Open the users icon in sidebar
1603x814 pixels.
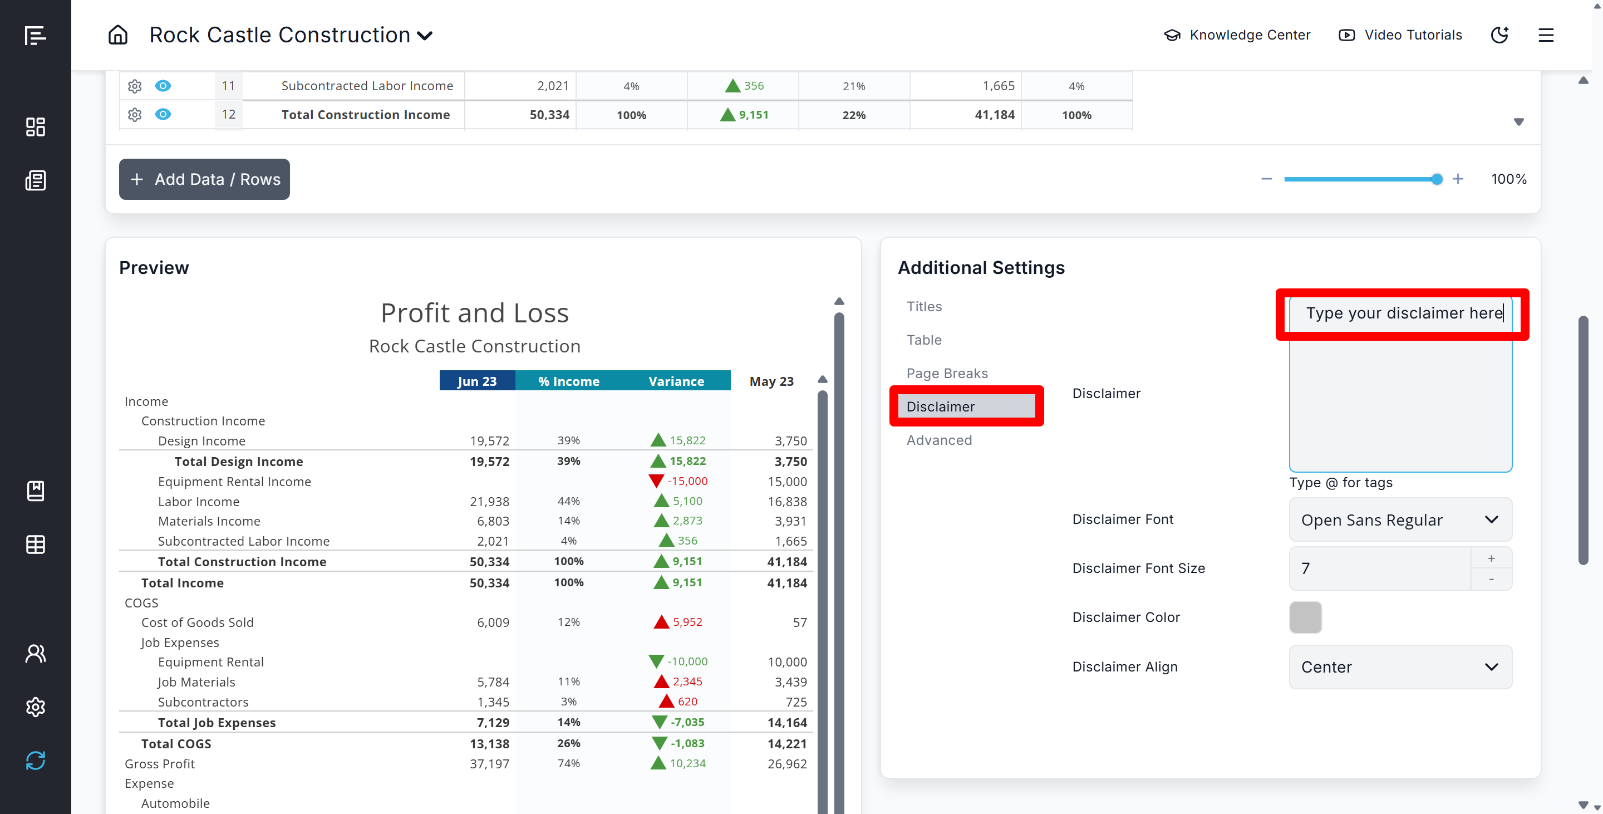(36, 654)
